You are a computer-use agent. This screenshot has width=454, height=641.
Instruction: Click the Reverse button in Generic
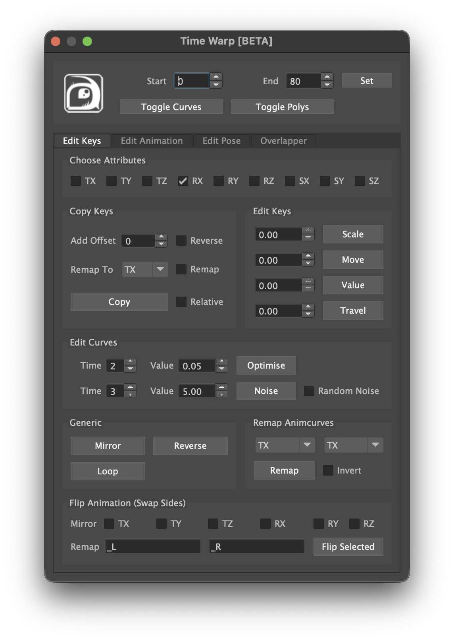[190, 446]
